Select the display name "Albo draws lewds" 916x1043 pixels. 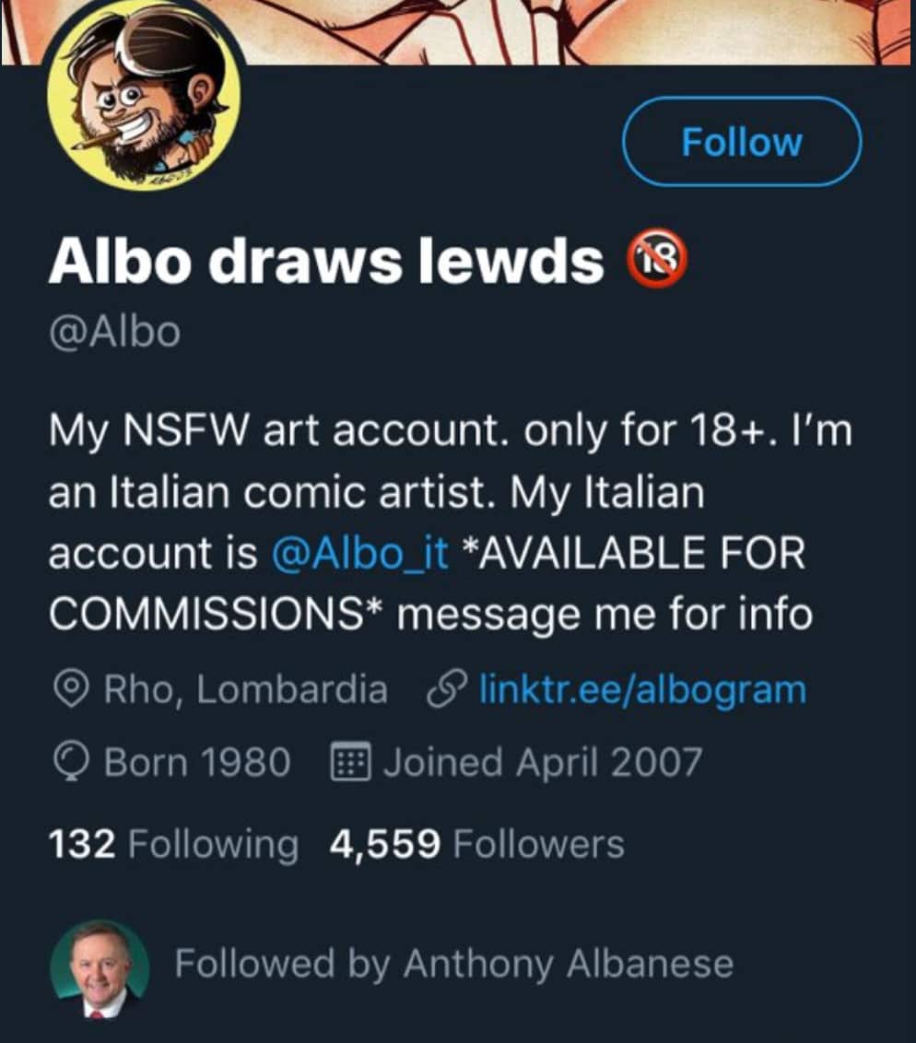(x=326, y=264)
